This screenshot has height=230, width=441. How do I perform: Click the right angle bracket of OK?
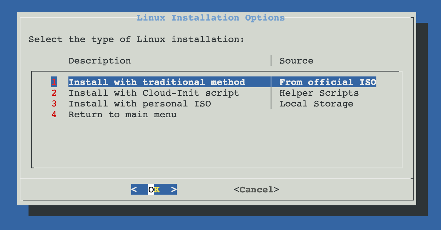174,190
